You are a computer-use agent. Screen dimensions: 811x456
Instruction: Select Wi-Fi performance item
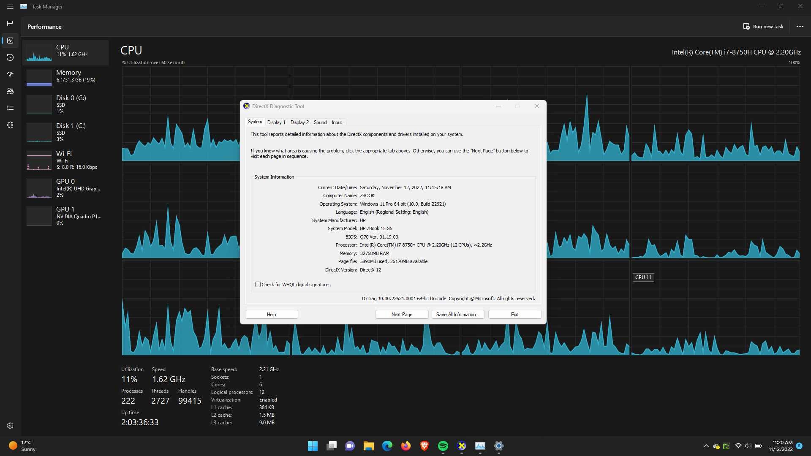pyautogui.click(x=65, y=160)
